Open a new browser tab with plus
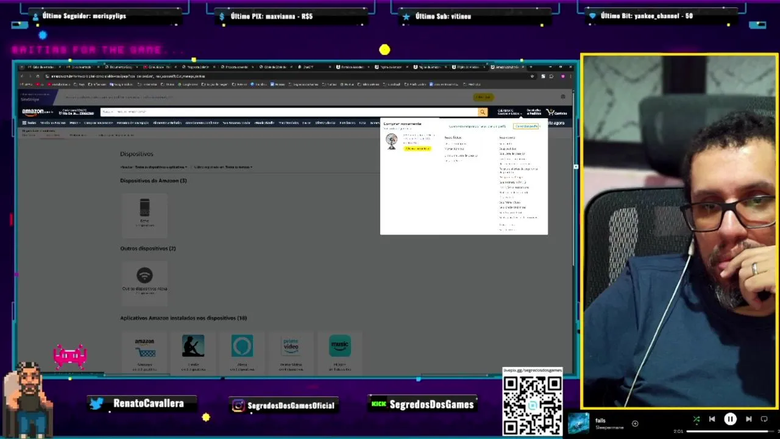The width and height of the screenshot is (780, 439). pos(531,66)
